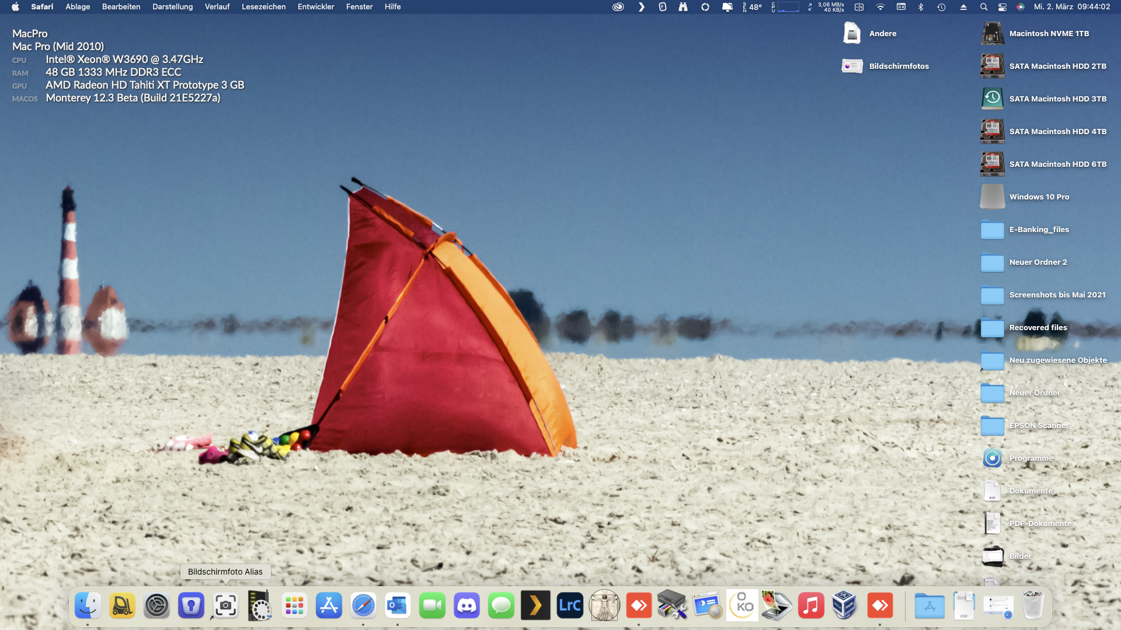Click the Wi-Fi status icon
The width and height of the screenshot is (1121, 630).
tap(880, 7)
